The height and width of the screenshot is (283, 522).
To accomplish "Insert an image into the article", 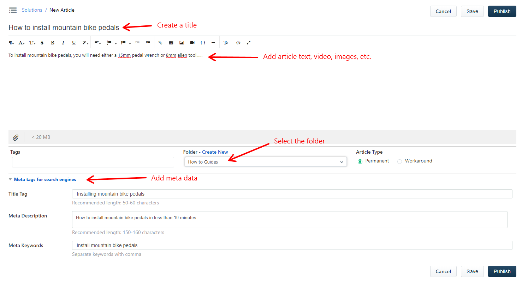I will pyautogui.click(x=182, y=43).
